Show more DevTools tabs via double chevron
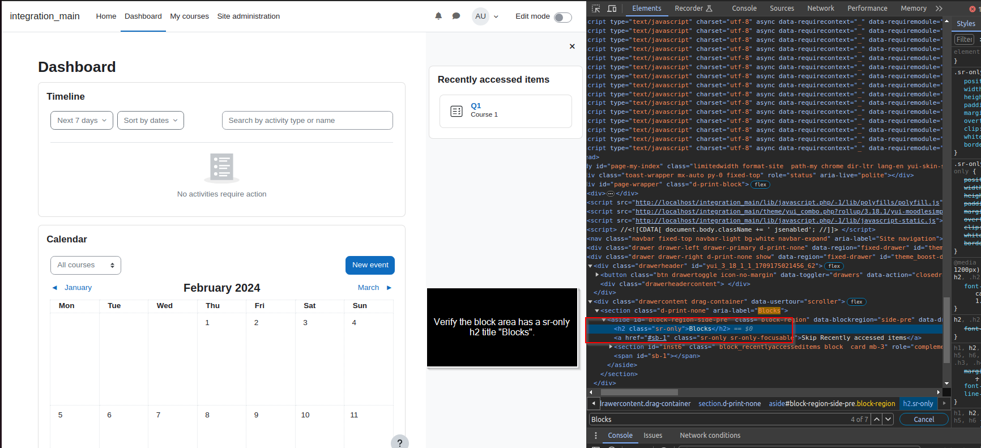The width and height of the screenshot is (981, 448). tap(939, 8)
